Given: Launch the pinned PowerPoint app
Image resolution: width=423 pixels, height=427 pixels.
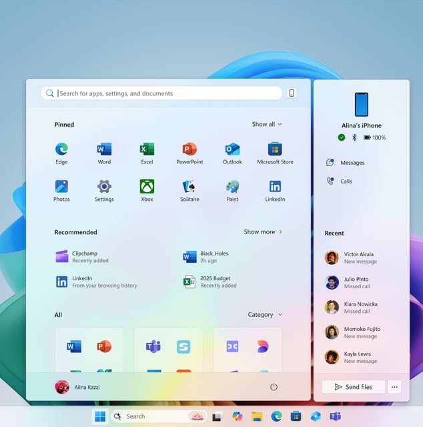Looking at the screenshot, I should coord(189,153).
